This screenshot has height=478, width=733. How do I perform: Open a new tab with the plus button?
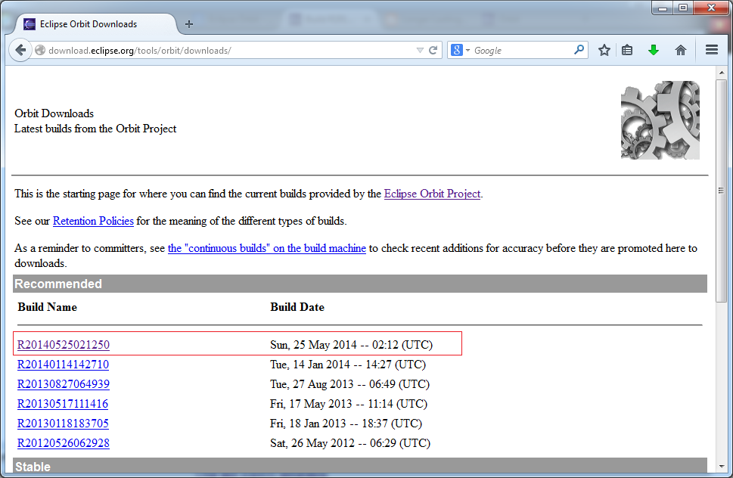189,24
